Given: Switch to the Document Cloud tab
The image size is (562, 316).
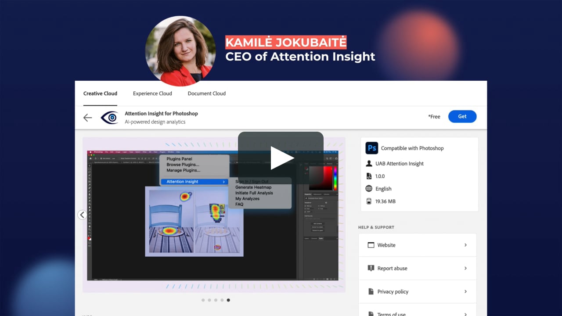Looking at the screenshot, I should [207, 93].
